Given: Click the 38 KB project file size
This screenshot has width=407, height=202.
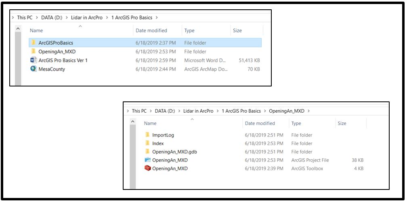Looking at the screenshot, I should tap(357, 160).
